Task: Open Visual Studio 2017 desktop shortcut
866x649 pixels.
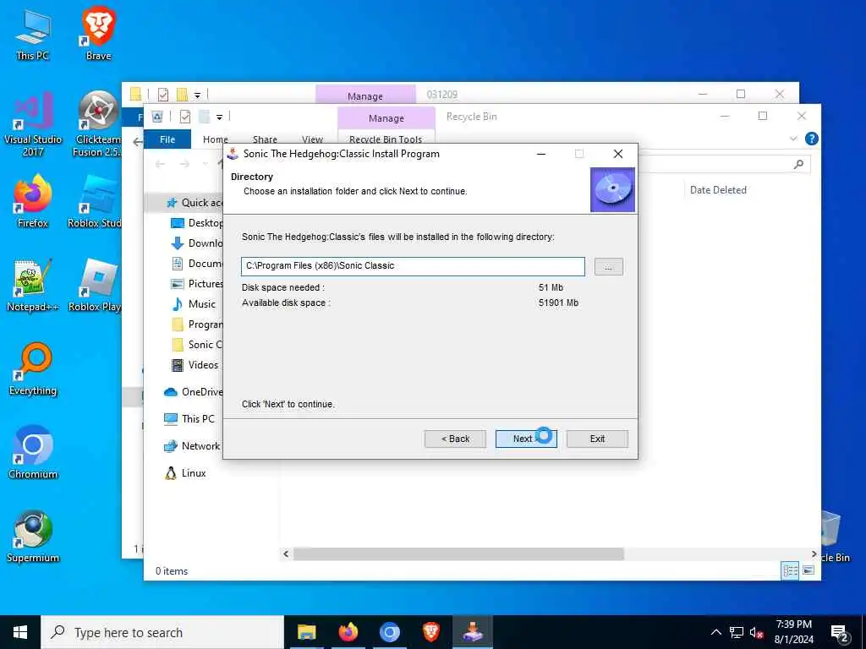Action: [x=33, y=125]
